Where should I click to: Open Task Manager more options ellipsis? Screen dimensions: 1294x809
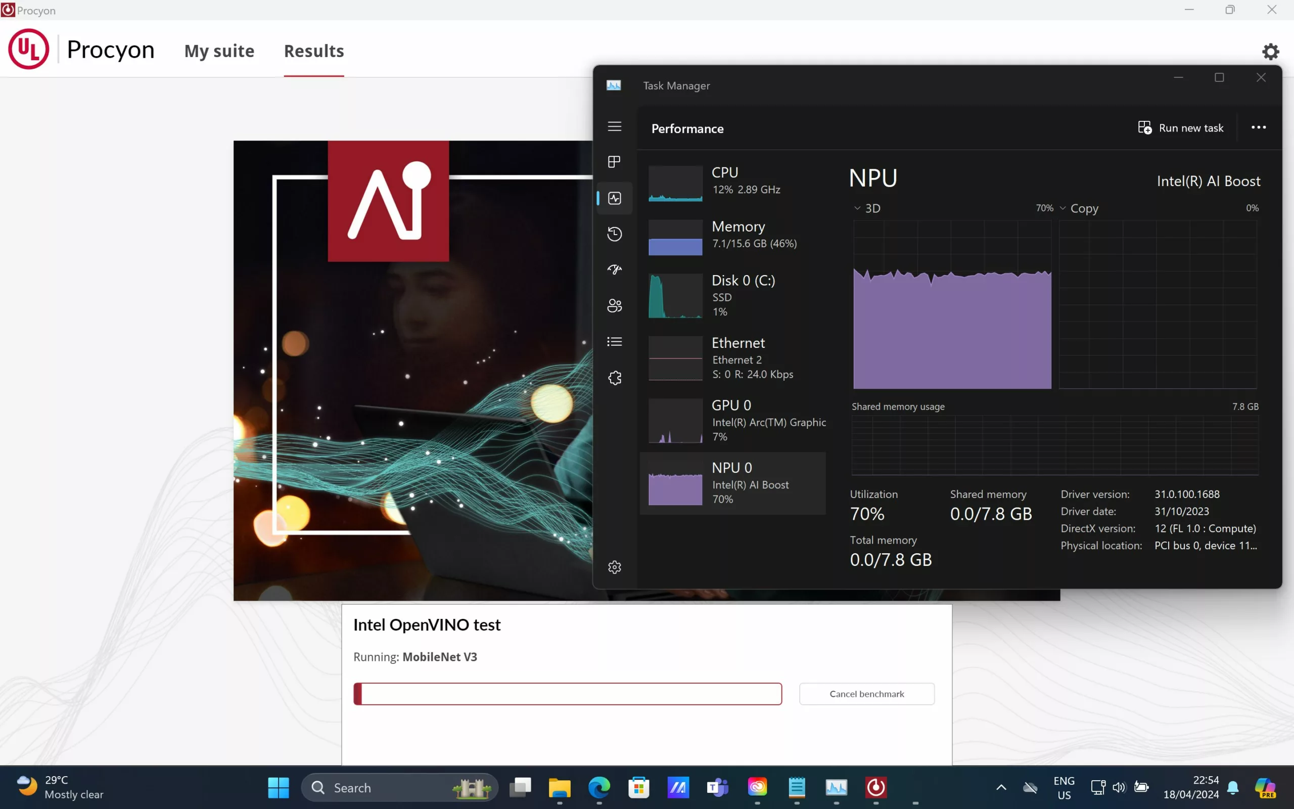click(x=1258, y=127)
